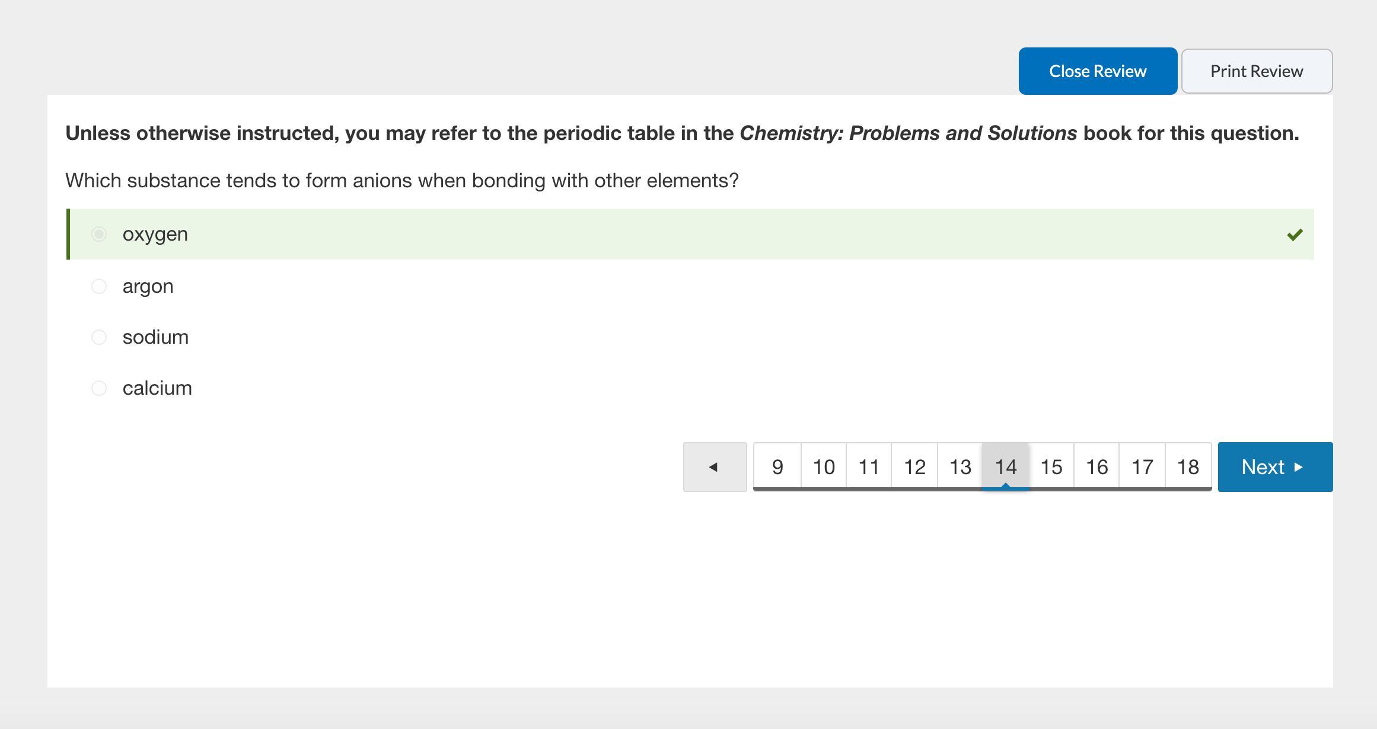The image size is (1377, 729).
Task: Select the sodium radio button
Action: [x=99, y=337]
